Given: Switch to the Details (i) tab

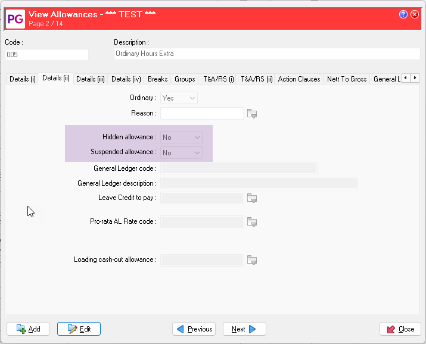Looking at the screenshot, I should click(x=23, y=79).
